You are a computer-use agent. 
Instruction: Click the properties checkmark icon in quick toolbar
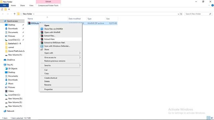point(2,9)
